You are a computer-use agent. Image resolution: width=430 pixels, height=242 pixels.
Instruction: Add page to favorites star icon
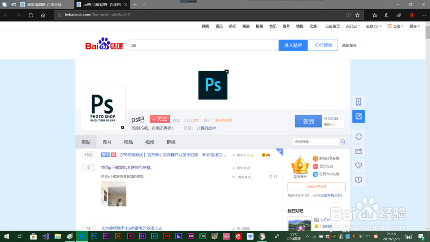click(x=357, y=15)
